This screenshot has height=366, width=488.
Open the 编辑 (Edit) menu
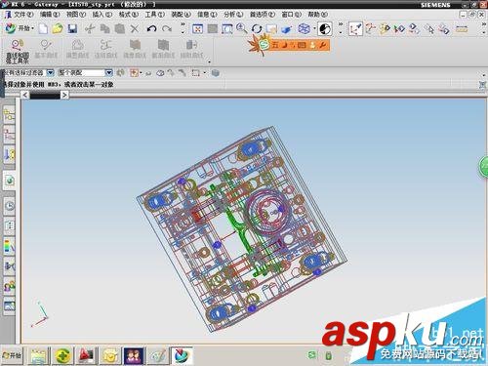click(50, 15)
